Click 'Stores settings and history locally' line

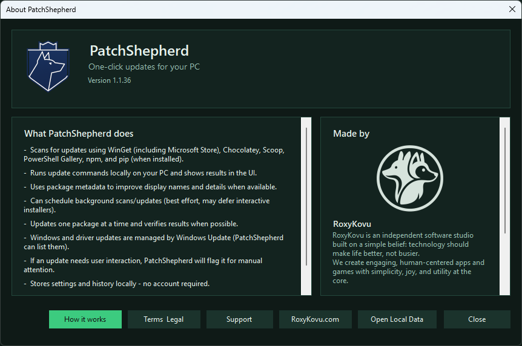(116, 284)
